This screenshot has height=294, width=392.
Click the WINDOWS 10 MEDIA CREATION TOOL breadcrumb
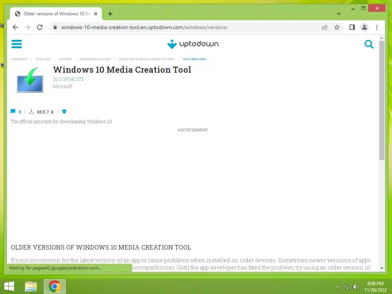[x=147, y=59]
